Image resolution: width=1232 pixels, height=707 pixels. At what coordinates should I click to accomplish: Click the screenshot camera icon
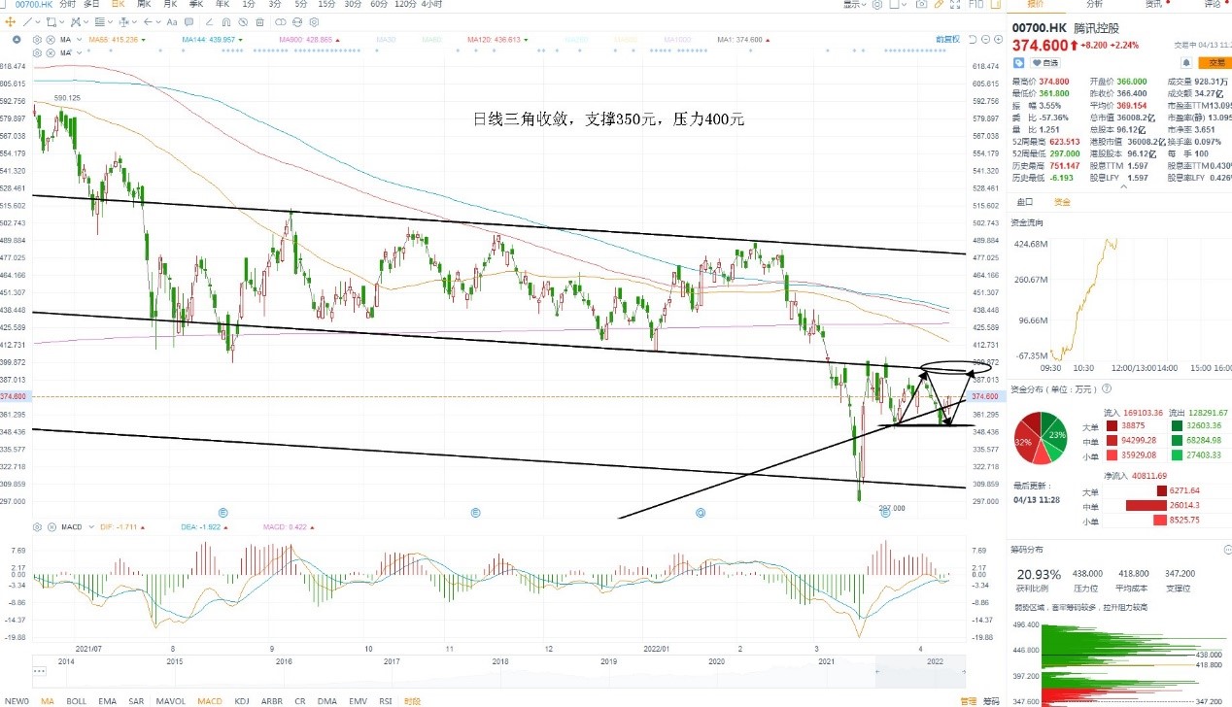[921, 5]
